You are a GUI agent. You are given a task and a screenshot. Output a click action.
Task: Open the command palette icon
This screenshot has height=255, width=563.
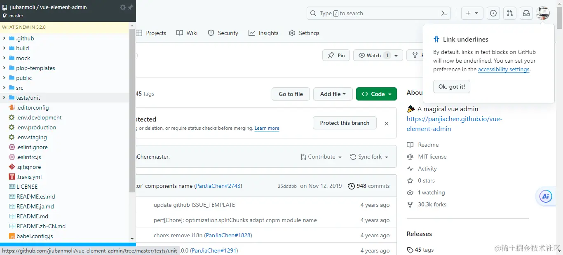click(444, 13)
